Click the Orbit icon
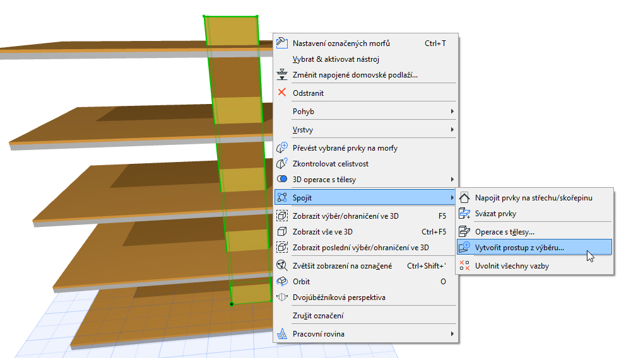The width and height of the screenshot is (619, 358). tap(282, 281)
